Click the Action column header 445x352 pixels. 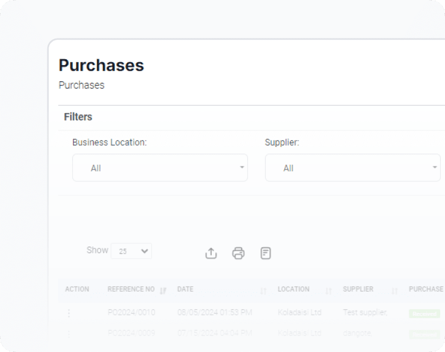[77, 289]
